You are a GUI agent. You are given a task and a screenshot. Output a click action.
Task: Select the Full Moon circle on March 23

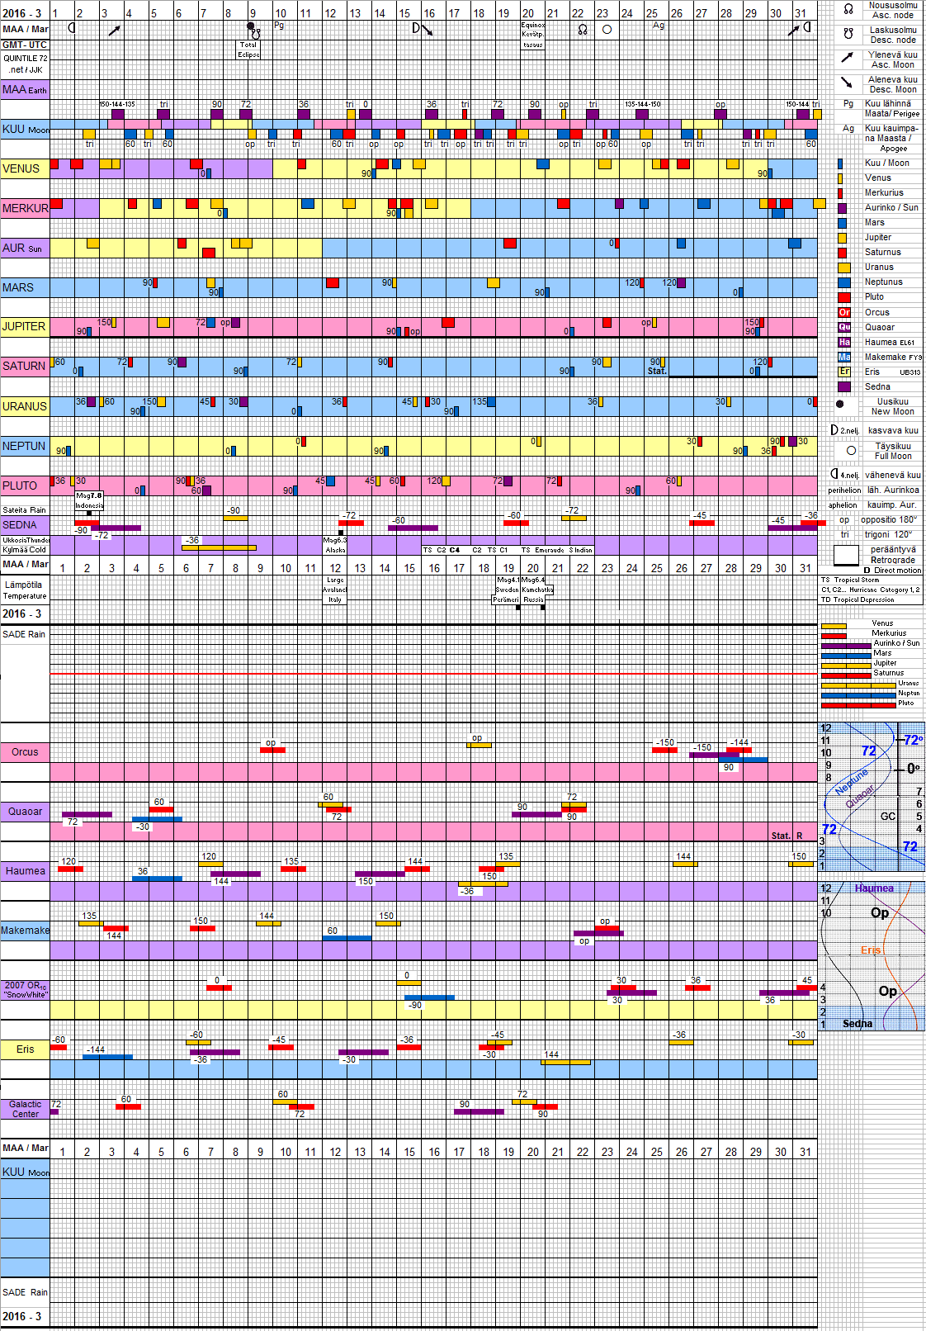[x=607, y=30]
